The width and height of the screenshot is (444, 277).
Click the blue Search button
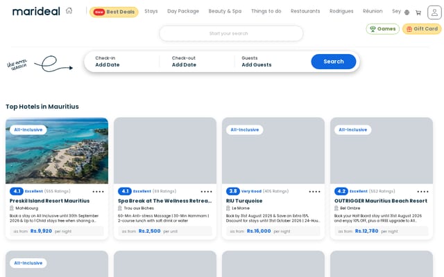[x=334, y=62]
